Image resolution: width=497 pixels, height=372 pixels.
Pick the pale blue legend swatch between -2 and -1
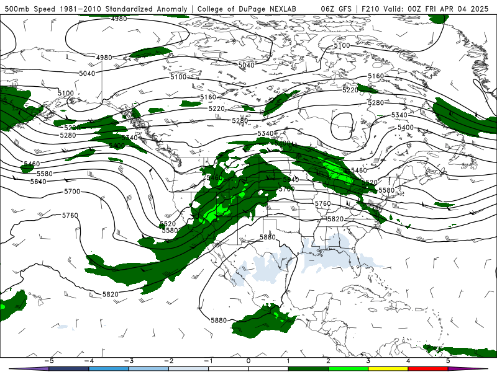tap(189, 369)
